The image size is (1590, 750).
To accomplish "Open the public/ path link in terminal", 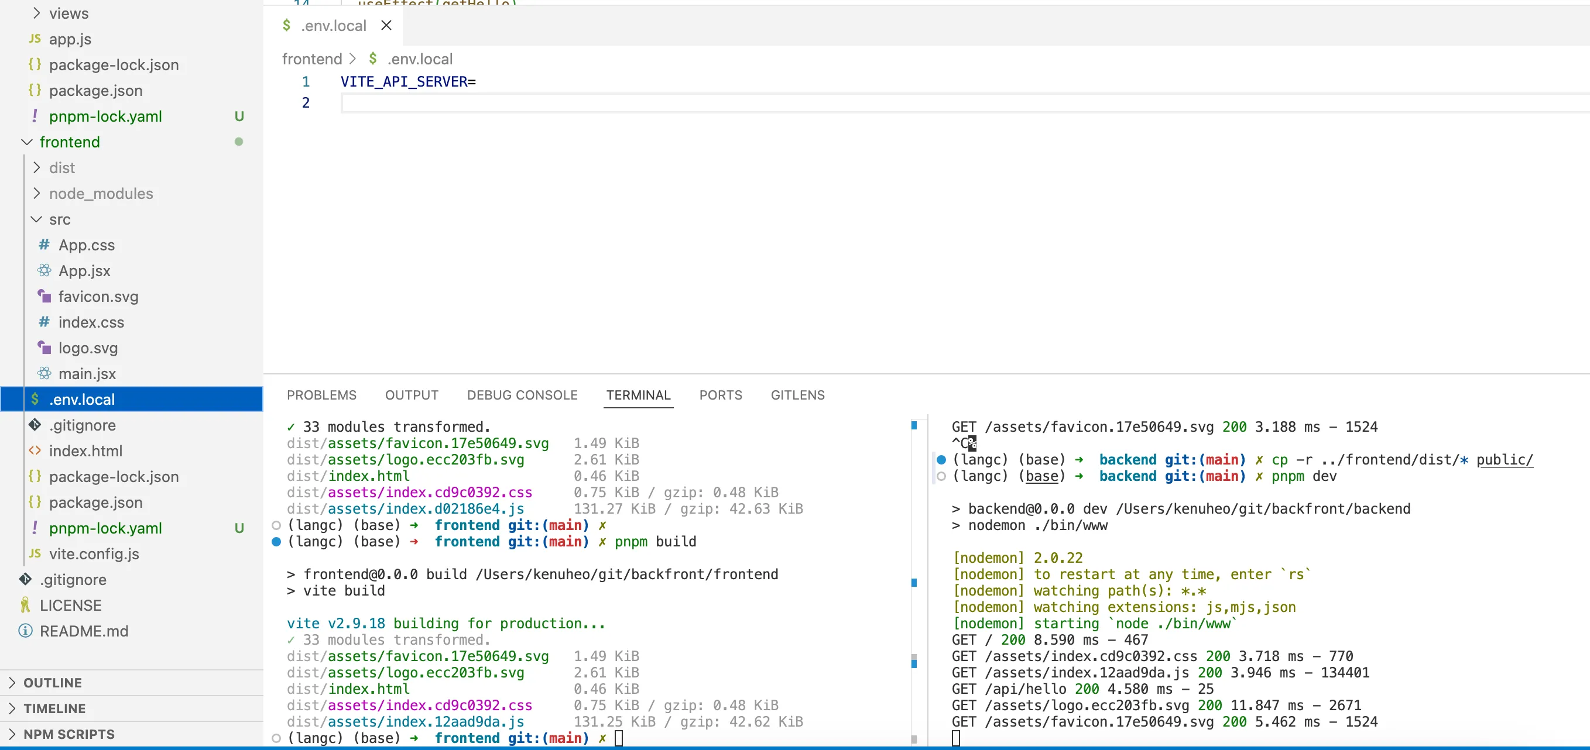I will point(1504,459).
